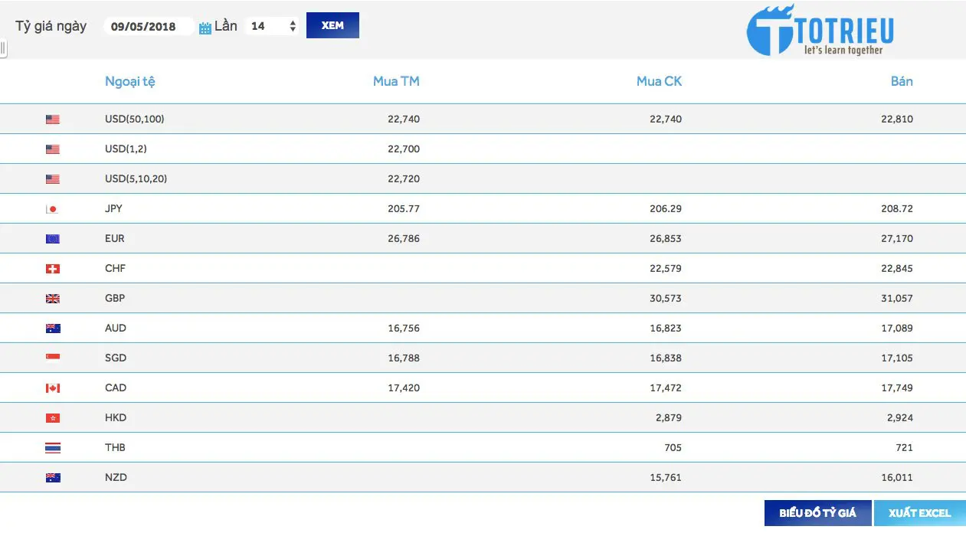The height and width of the screenshot is (546, 966).
Task: Click the NZD transfer buy rate 15,761
Action: 666,477
